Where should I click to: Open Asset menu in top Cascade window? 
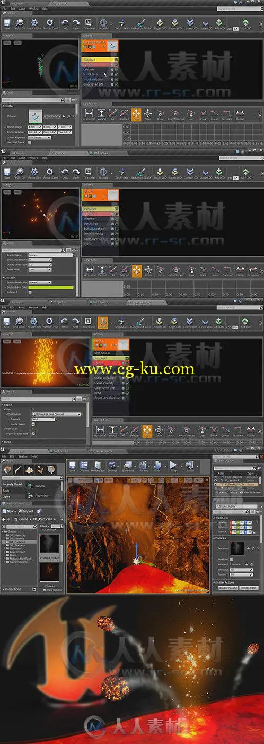(x=22, y=9)
